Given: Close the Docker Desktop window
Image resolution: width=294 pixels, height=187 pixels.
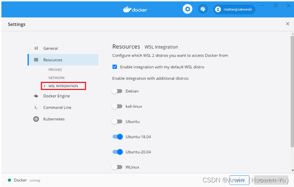Looking at the screenshot, I should (x=288, y=5).
